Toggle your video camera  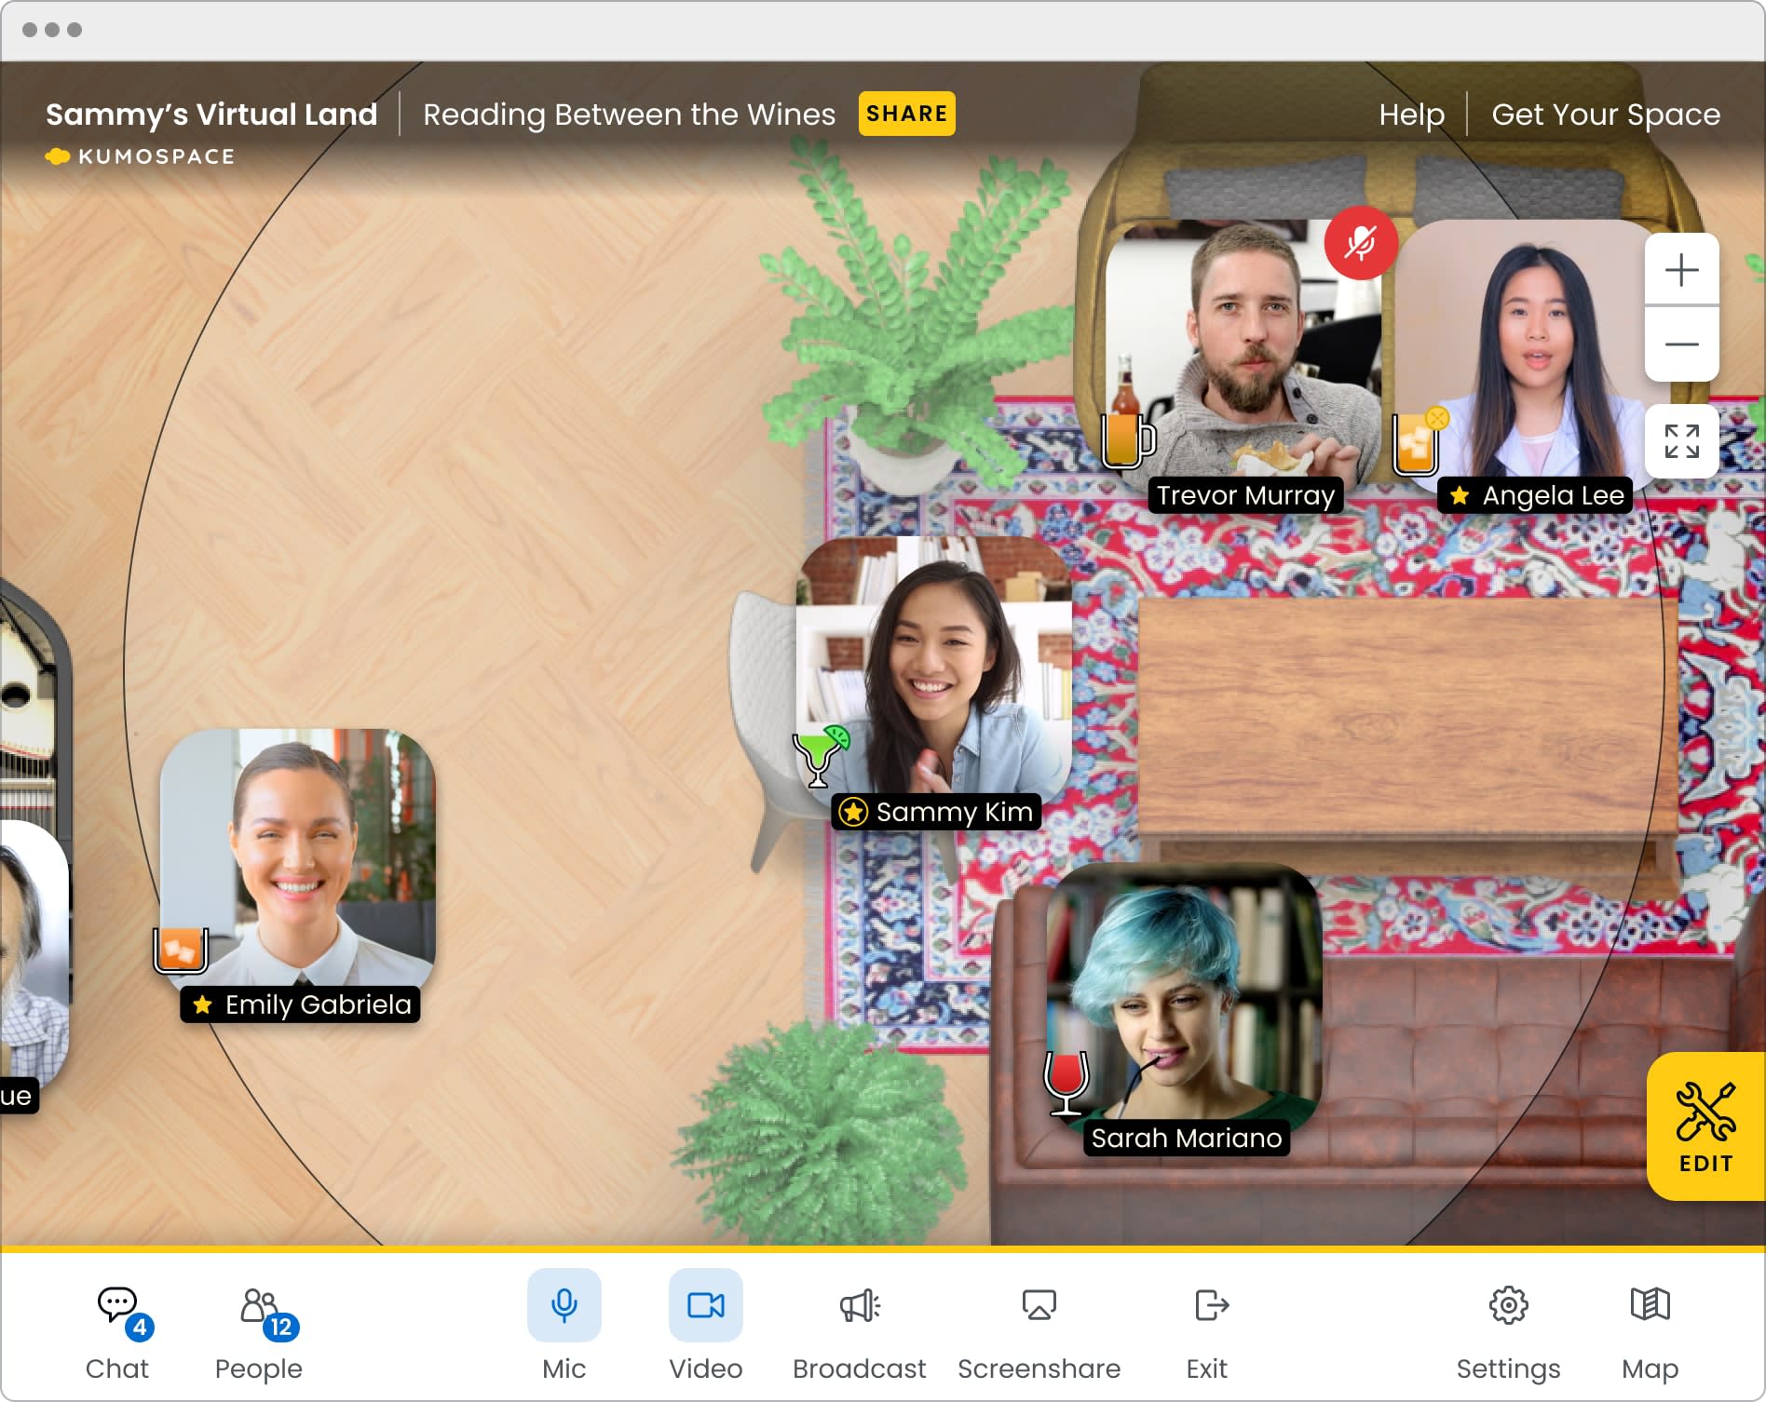(x=705, y=1305)
